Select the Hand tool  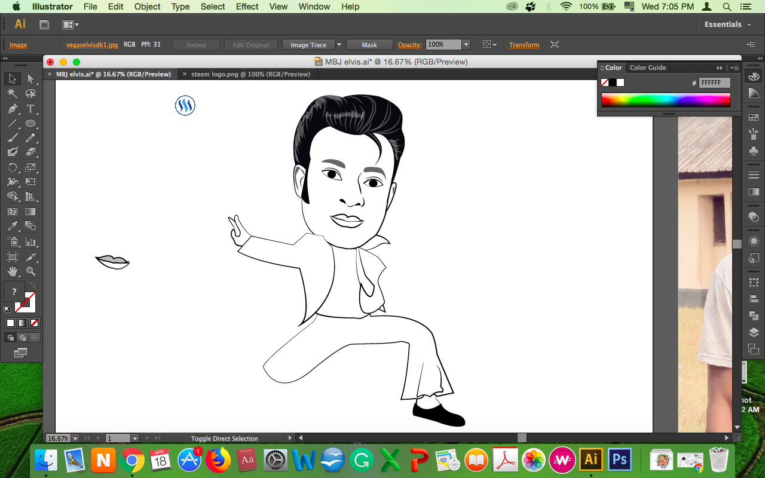[x=13, y=272]
